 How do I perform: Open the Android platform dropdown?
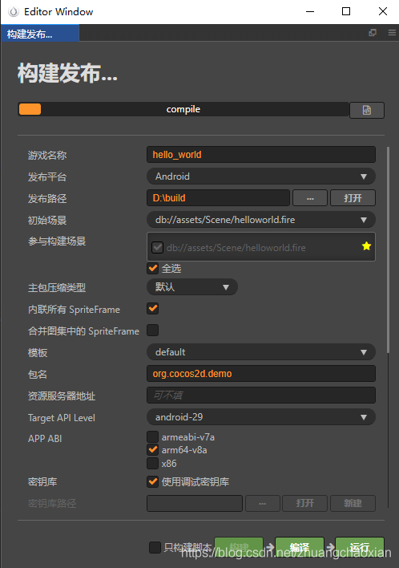261,176
